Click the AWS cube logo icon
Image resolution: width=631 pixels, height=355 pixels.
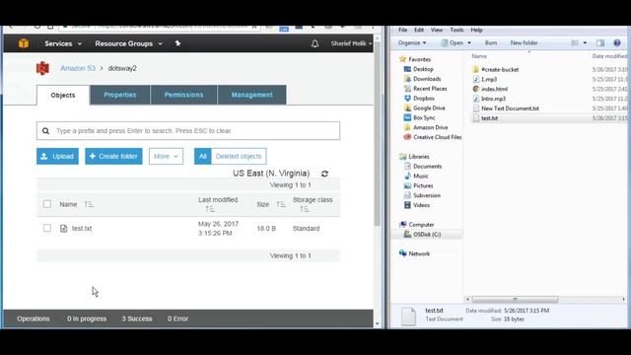24,43
